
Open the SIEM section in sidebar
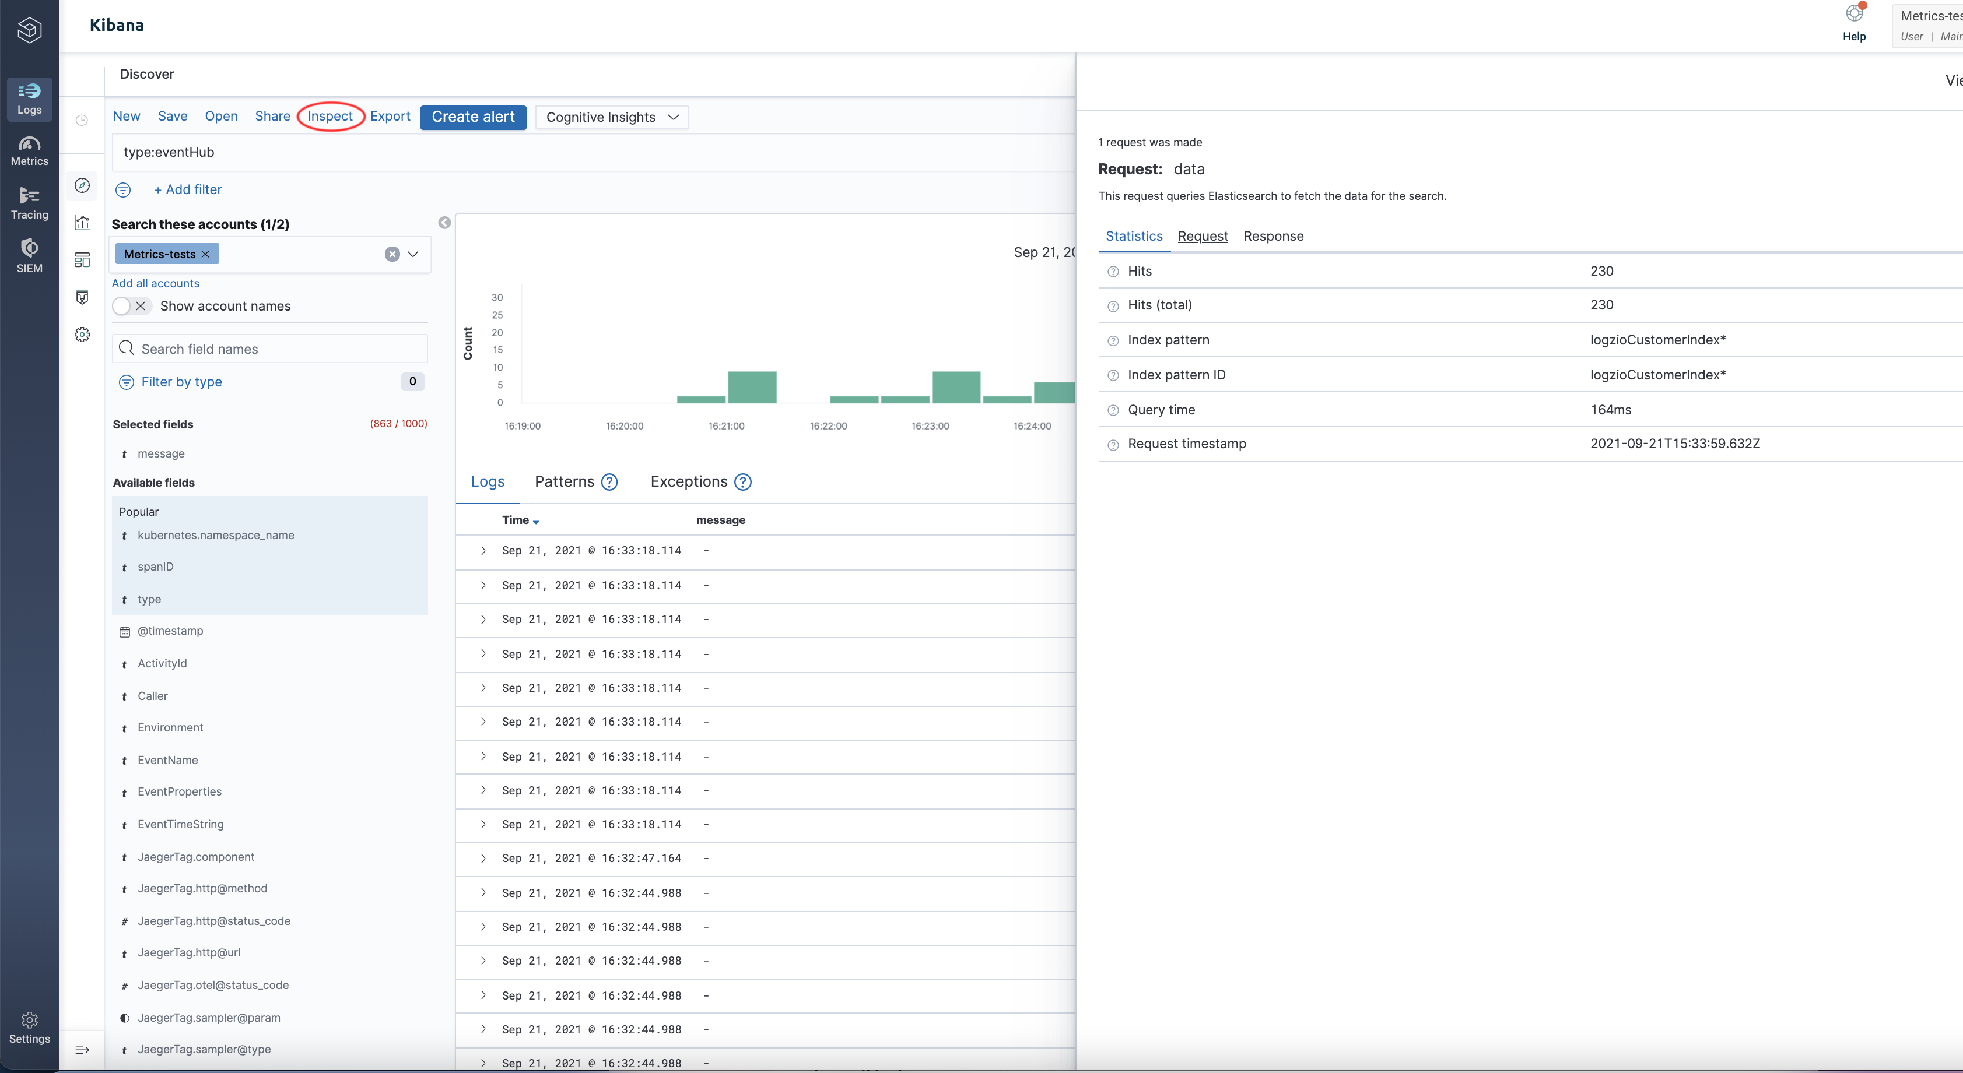[x=29, y=256]
